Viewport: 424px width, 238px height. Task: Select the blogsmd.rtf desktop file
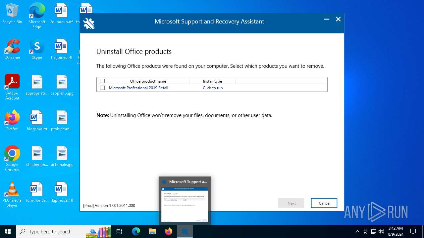click(x=37, y=121)
